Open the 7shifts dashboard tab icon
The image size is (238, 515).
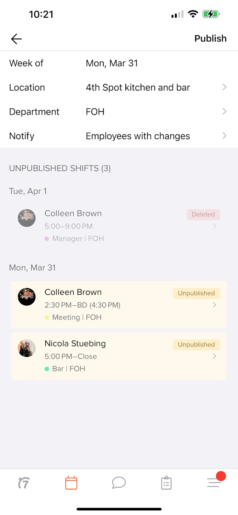click(23, 483)
